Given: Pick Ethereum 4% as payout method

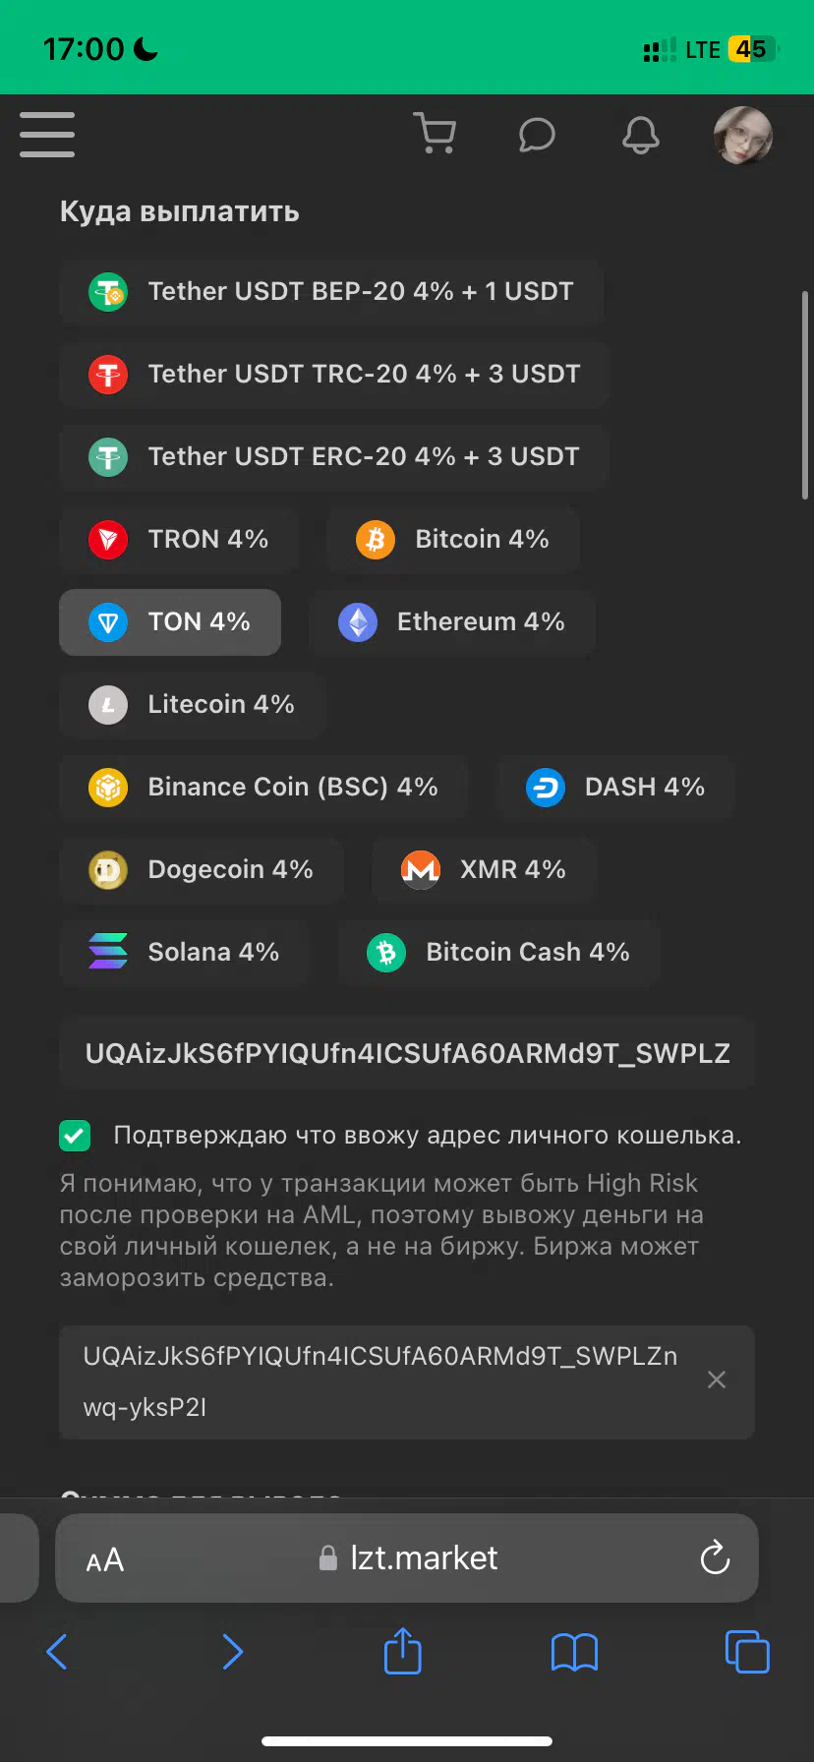Looking at the screenshot, I should pyautogui.click(x=452, y=622).
